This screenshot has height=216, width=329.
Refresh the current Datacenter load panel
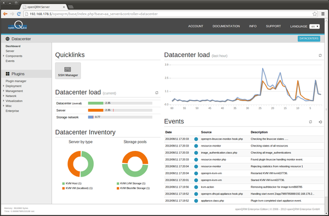tap(157, 93)
